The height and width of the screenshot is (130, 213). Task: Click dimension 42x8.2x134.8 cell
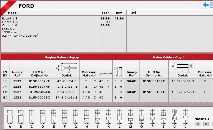(x=67, y=87)
